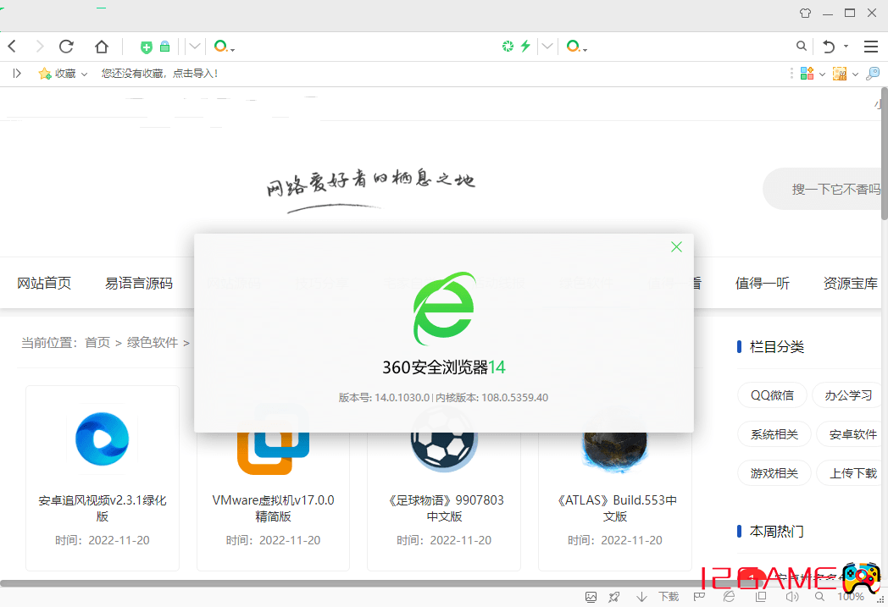Click the flag icon in status bar

(x=699, y=597)
